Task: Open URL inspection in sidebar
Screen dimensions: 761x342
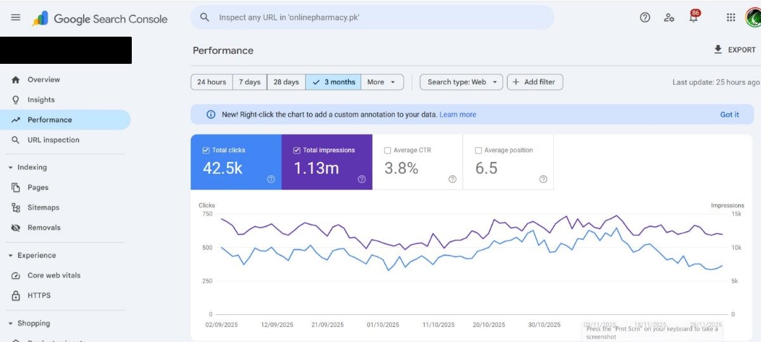Action: 53,140
